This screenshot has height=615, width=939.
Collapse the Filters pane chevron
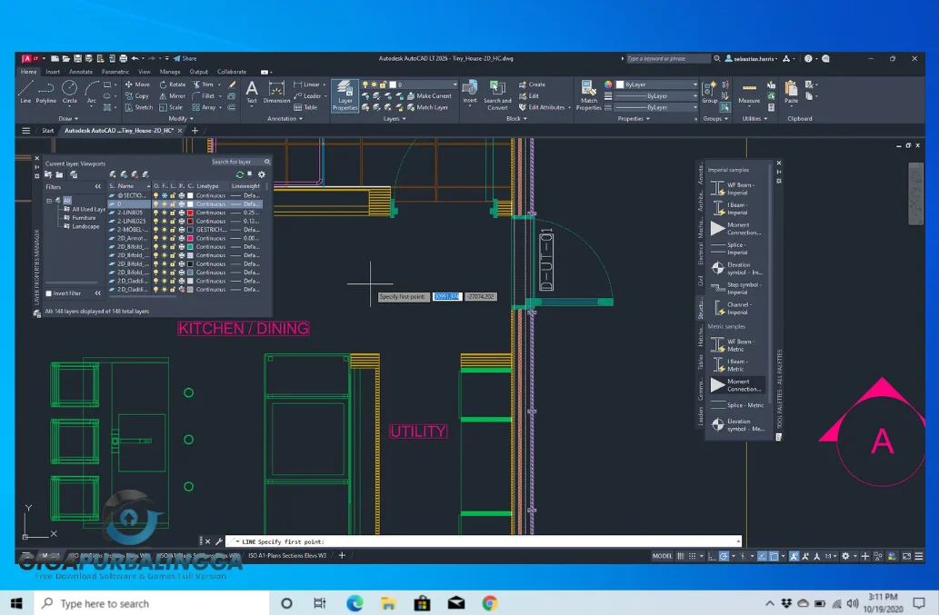[x=97, y=186]
